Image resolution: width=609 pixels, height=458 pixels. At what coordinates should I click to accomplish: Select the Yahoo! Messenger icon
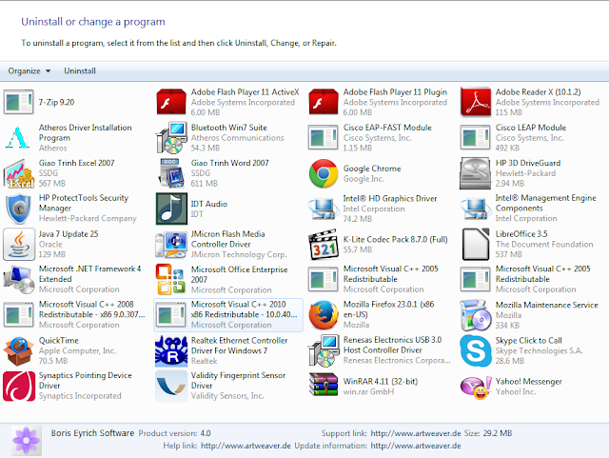tap(476, 388)
